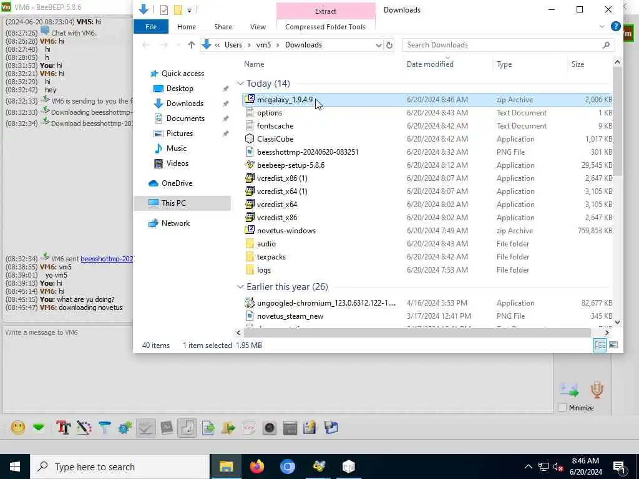Viewport: 639px width, 479px height.
Task: Open the BeeBEEP bee icon on taskbar
Action: [319, 467]
